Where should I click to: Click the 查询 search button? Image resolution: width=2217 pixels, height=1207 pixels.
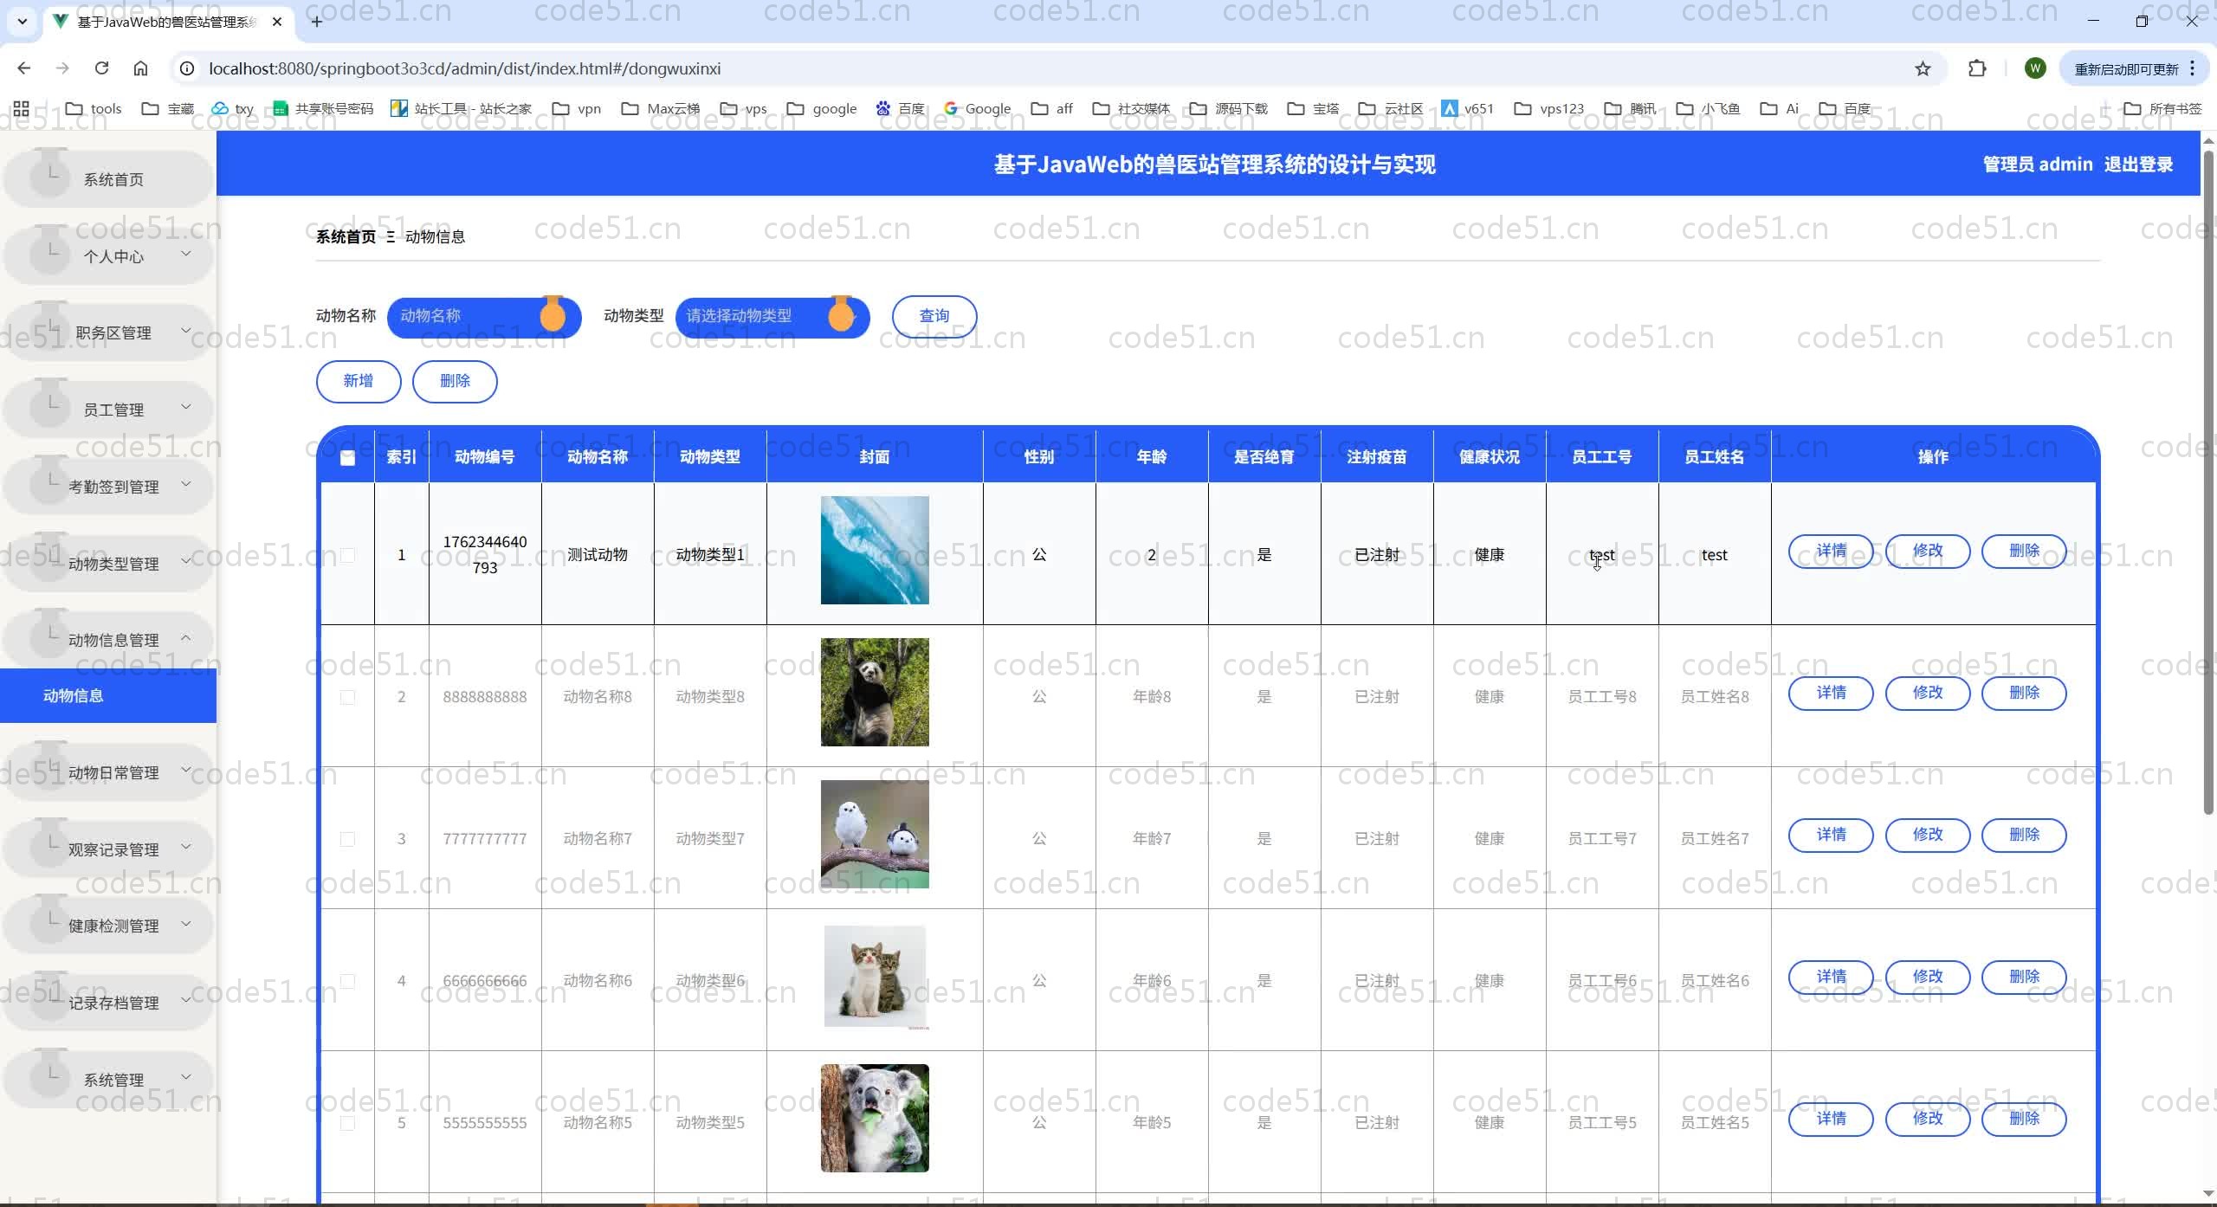pyautogui.click(x=934, y=316)
